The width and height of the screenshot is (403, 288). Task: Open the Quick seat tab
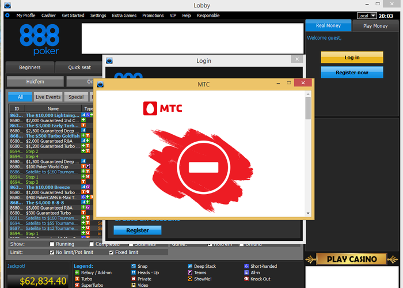point(79,67)
